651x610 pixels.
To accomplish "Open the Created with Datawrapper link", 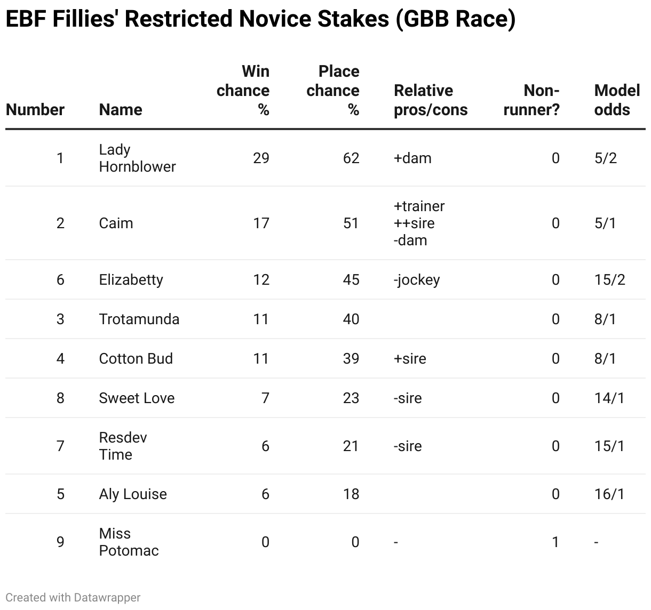I will pos(73,598).
